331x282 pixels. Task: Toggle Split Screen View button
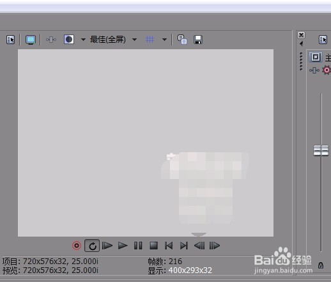69,40
